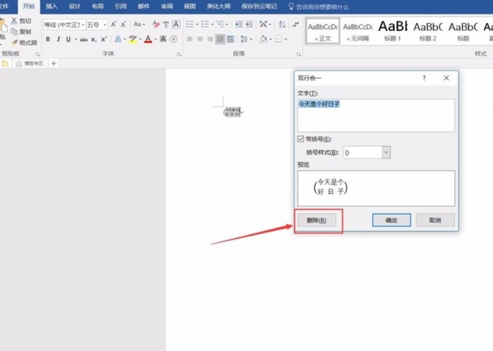The image size is (493, 351).
Task: Apply paragraph shading with the paint bucket
Action: (x=263, y=39)
